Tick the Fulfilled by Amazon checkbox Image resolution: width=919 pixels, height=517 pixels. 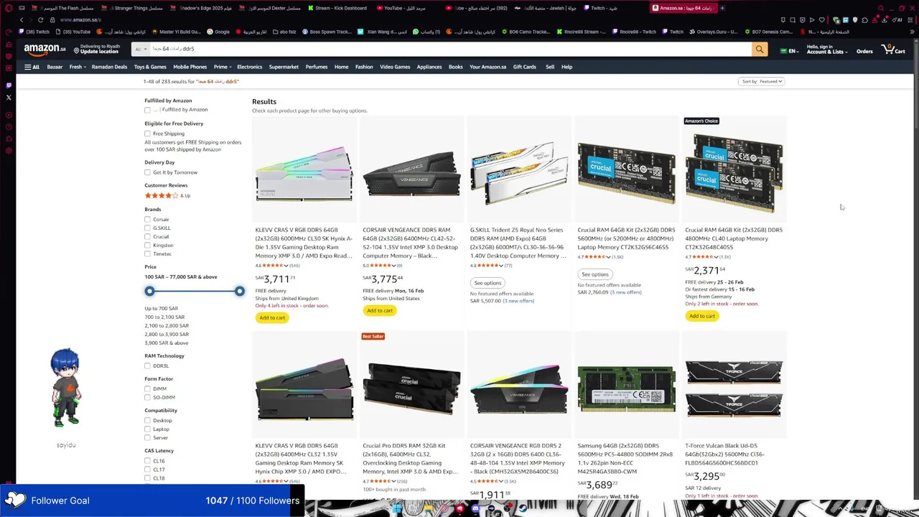(x=147, y=110)
